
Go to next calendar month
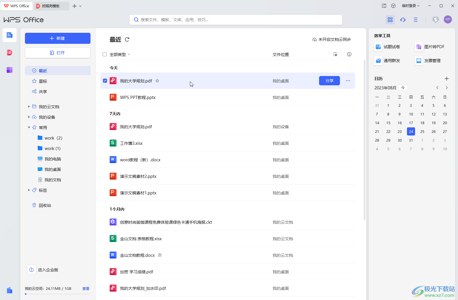[x=447, y=88]
